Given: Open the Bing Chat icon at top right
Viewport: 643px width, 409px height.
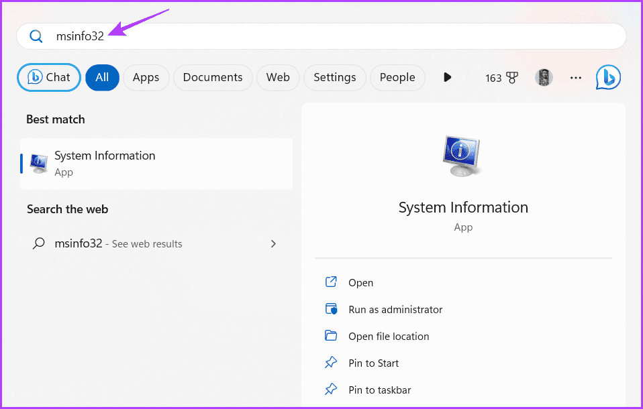Looking at the screenshot, I should tap(608, 78).
